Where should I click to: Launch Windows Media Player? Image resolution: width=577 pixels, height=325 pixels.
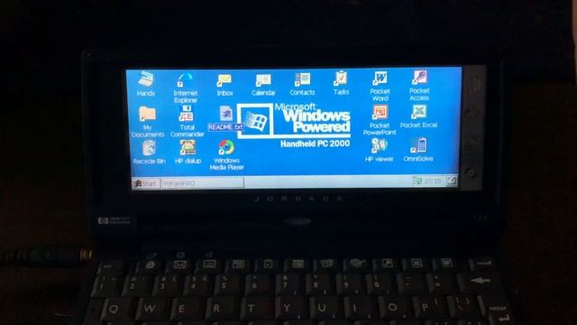coord(226,154)
